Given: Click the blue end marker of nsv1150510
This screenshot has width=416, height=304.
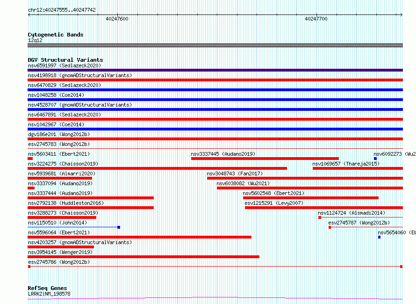Looking at the screenshot, I should point(119,227).
